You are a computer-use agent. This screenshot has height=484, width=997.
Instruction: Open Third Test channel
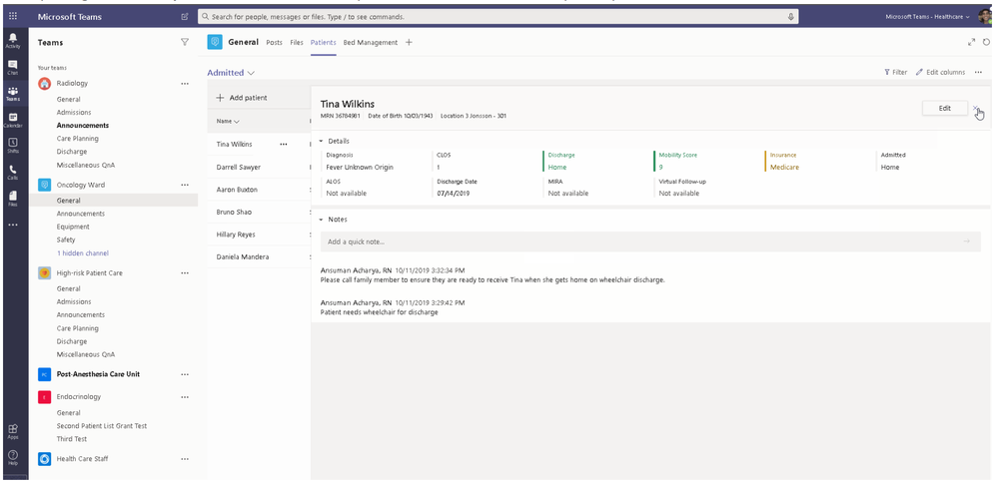(x=72, y=439)
